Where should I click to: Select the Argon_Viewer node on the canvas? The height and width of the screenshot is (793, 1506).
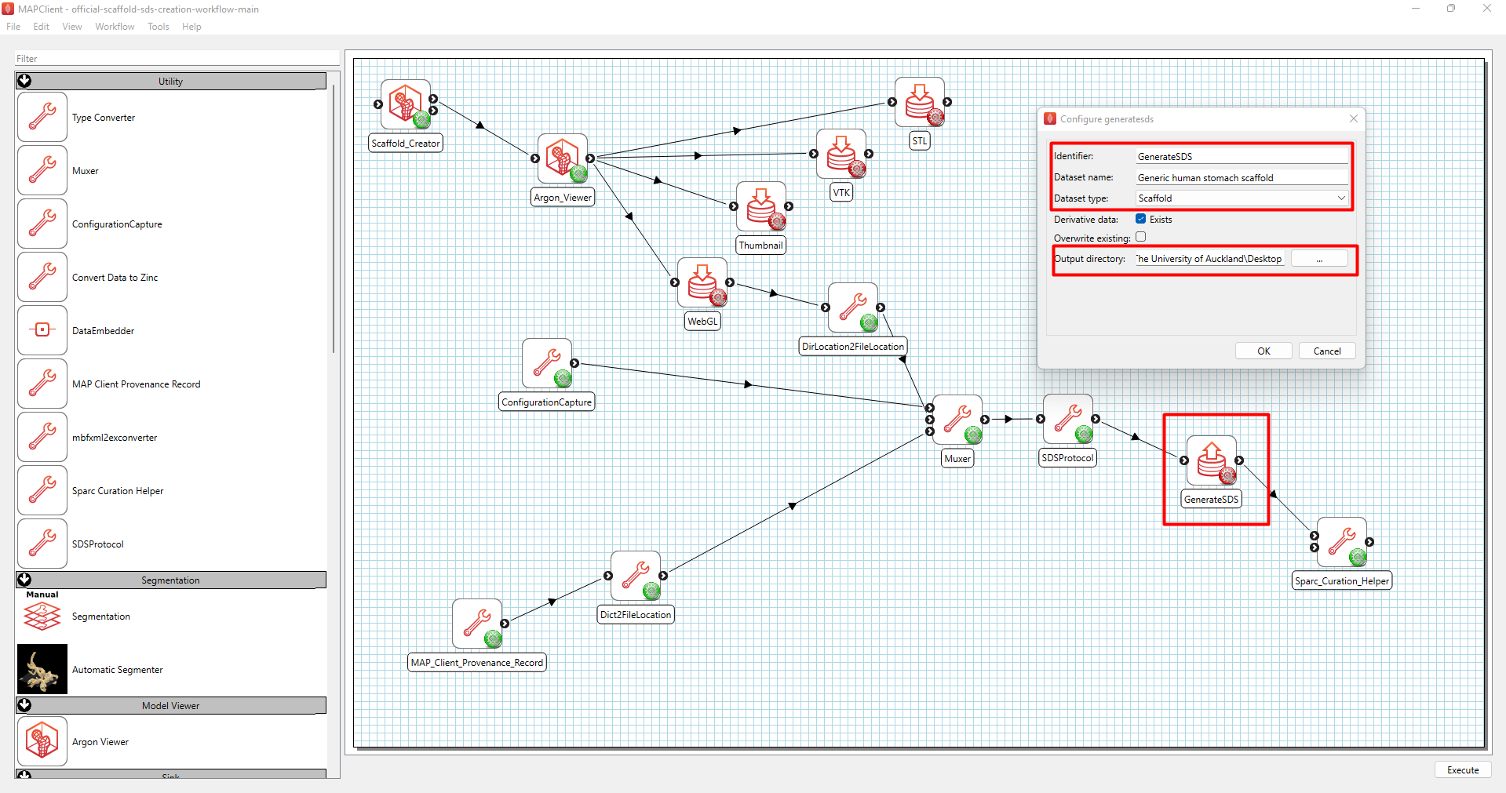click(563, 158)
